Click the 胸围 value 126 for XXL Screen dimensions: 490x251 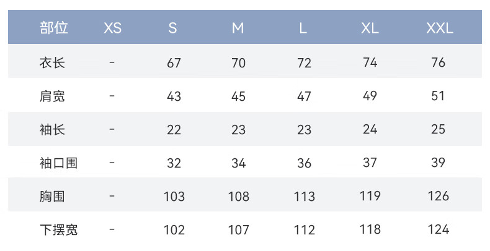(x=438, y=196)
